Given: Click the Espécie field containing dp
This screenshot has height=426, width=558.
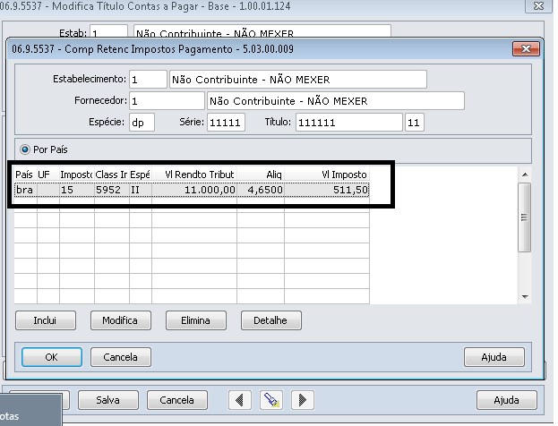Looking at the screenshot, I should click(x=142, y=123).
